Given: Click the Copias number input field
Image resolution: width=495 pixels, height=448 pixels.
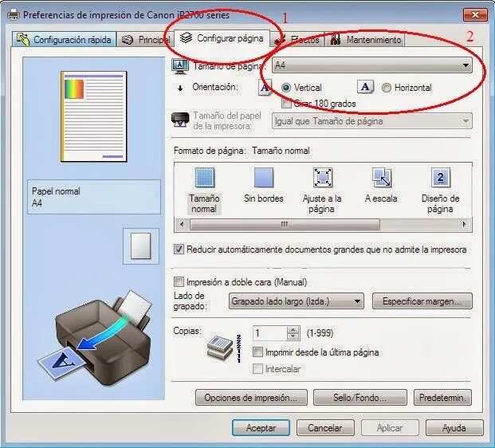Looking at the screenshot, I should pos(270,333).
